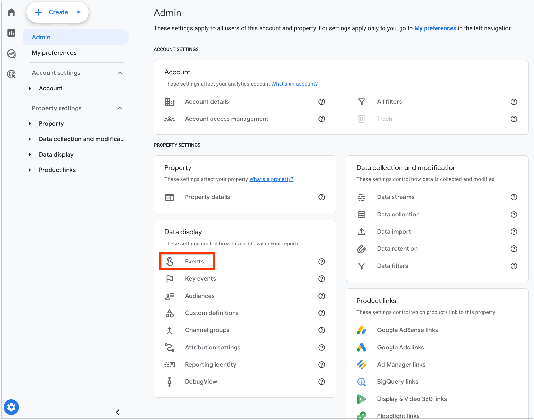Image resolution: width=534 pixels, height=420 pixels.
Task: Expand Data display in sidebar tree
Action: pos(30,155)
